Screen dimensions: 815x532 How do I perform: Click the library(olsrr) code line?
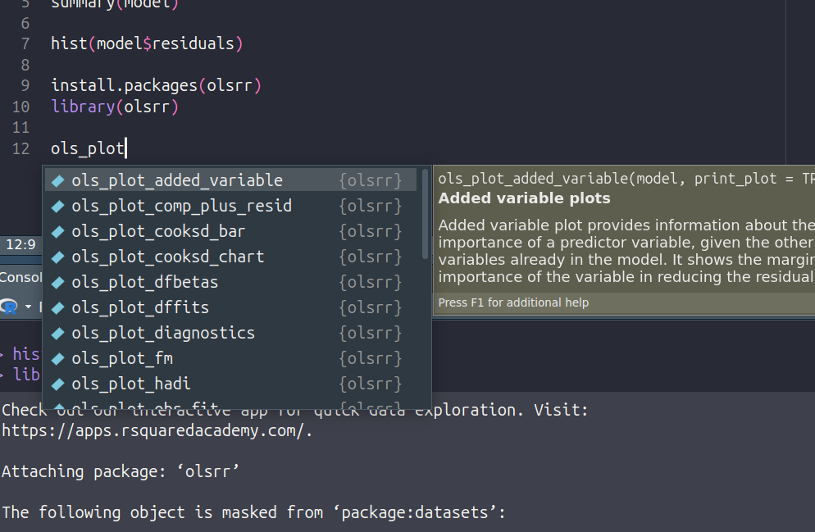click(x=115, y=107)
